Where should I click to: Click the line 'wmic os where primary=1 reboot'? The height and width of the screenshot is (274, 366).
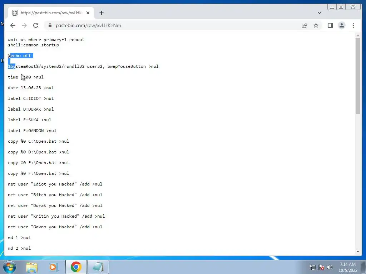click(x=46, y=40)
